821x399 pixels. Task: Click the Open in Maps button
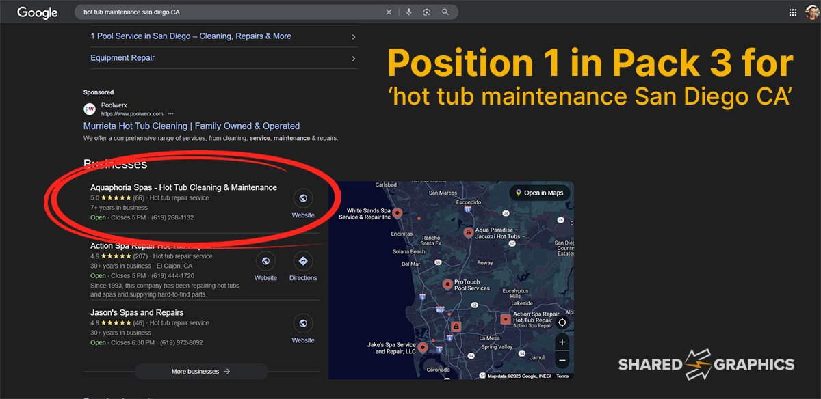coord(540,193)
